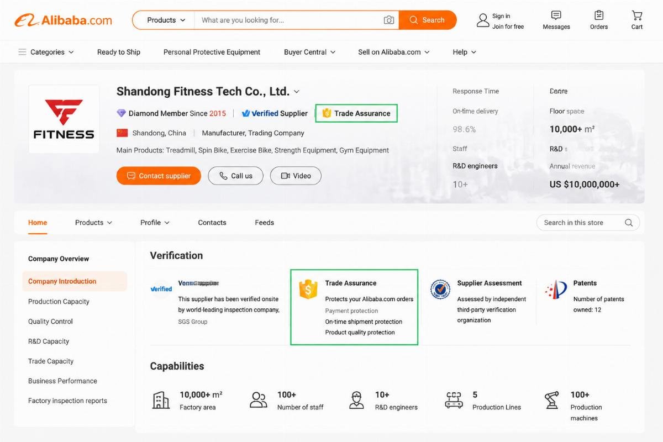Screen dimensions: 663x442
Task: Expand the Help dropdown
Action: point(465,52)
